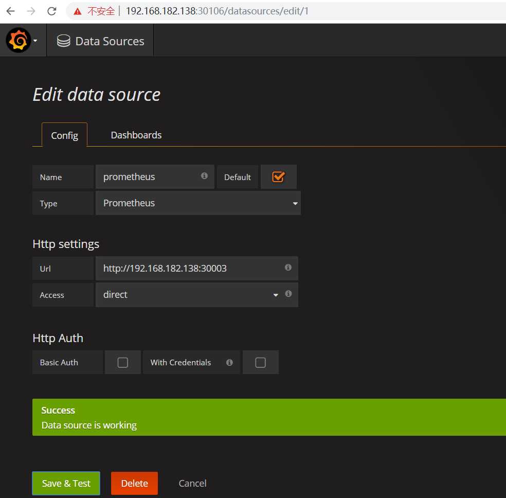
Task: Click the 'Success' alert title
Action: click(x=58, y=410)
